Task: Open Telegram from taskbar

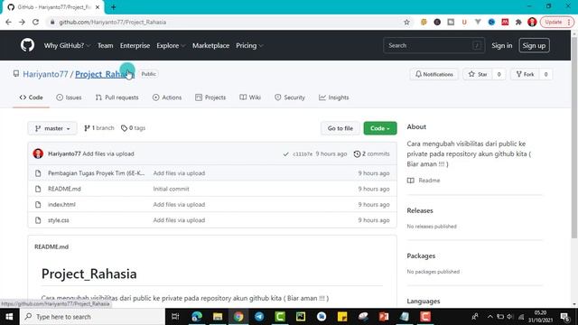Action: point(259,317)
